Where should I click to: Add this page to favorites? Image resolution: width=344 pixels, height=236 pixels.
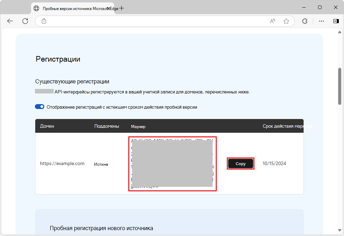(x=286, y=21)
